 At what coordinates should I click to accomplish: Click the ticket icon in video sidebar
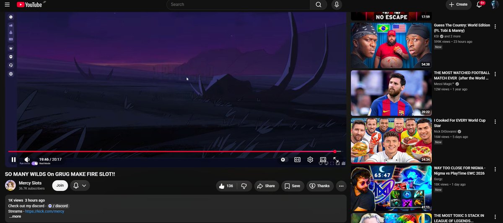tap(11, 39)
